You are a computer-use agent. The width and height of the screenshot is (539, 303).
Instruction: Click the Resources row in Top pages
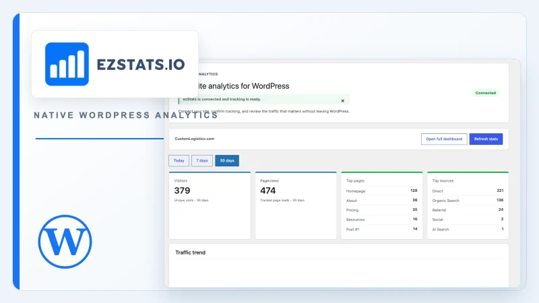(x=381, y=220)
